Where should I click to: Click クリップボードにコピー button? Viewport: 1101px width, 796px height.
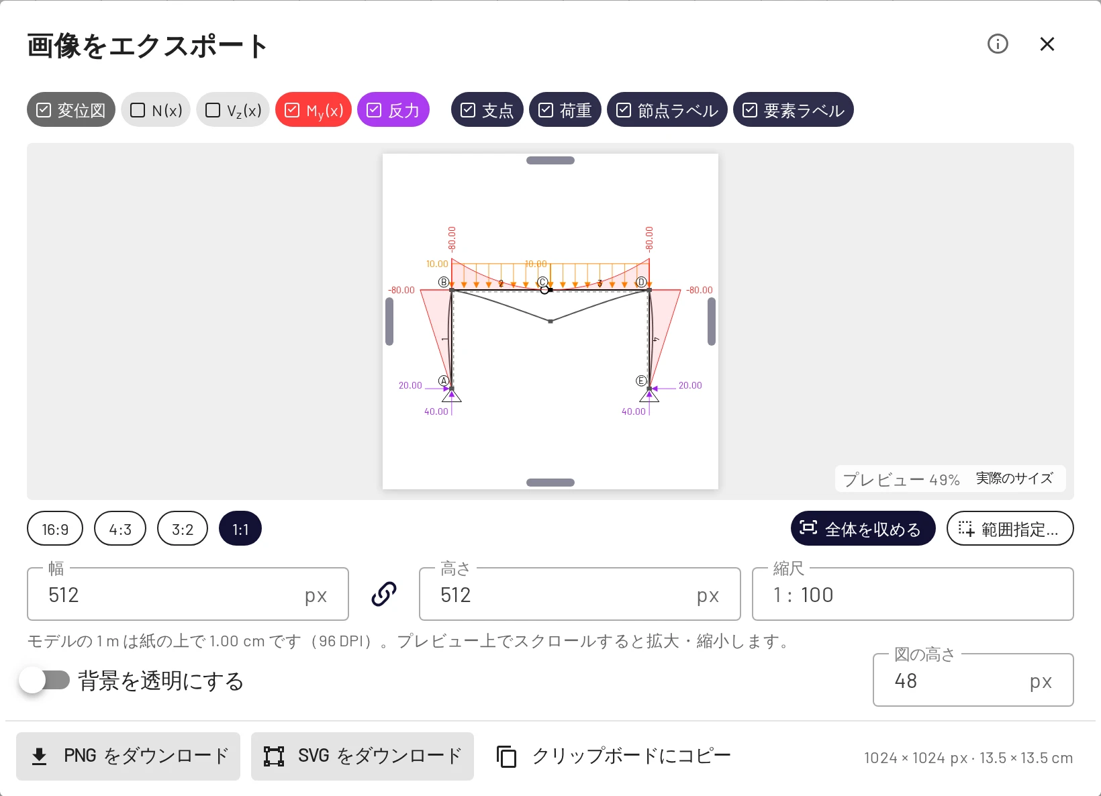tap(614, 756)
